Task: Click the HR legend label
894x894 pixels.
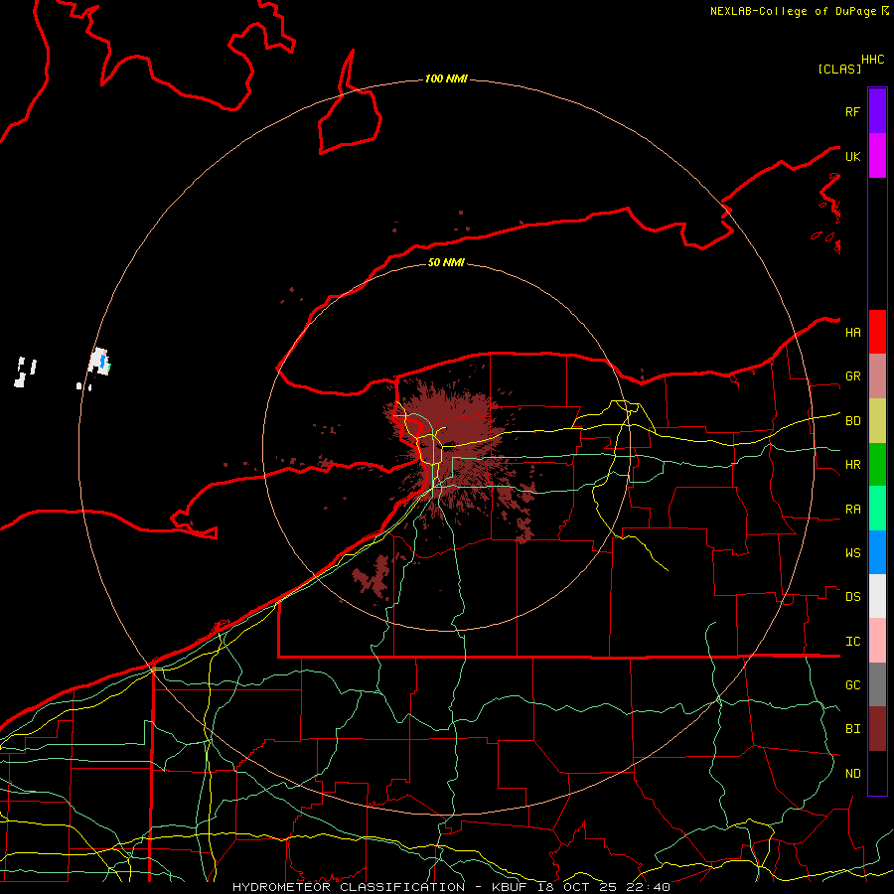Action: click(x=852, y=465)
